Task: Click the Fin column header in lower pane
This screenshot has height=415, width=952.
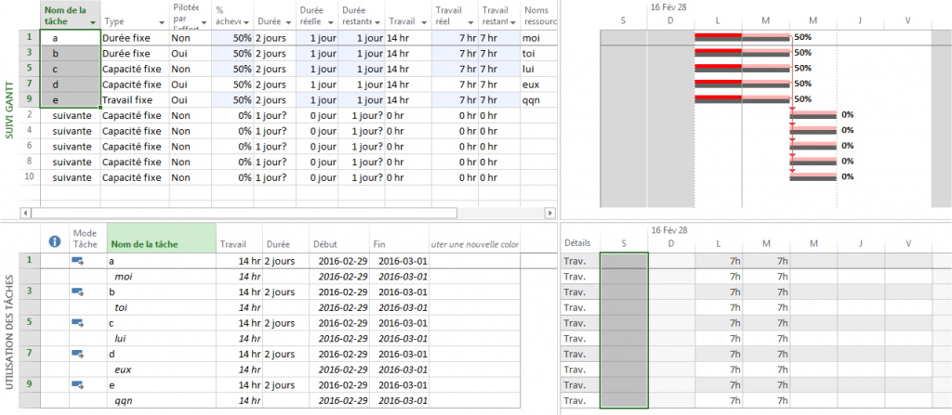Action: click(x=400, y=245)
